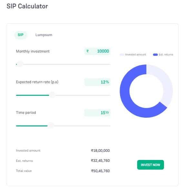Click the Monthly investment label
Viewport: 183px width, 188px height.
33,51
